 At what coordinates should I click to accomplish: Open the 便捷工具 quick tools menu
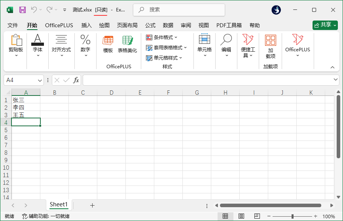pyautogui.click(x=248, y=46)
